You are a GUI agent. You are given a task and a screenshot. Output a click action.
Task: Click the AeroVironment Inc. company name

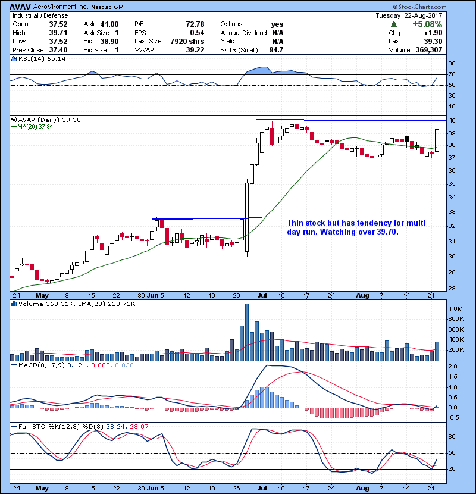[61, 7]
